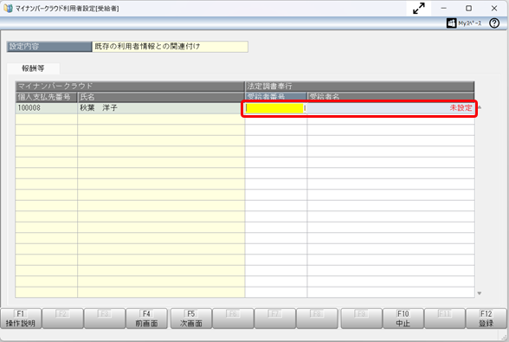This screenshot has width=509, height=342.
Task: Open the help question mark icon
Action: click(494, 23)
